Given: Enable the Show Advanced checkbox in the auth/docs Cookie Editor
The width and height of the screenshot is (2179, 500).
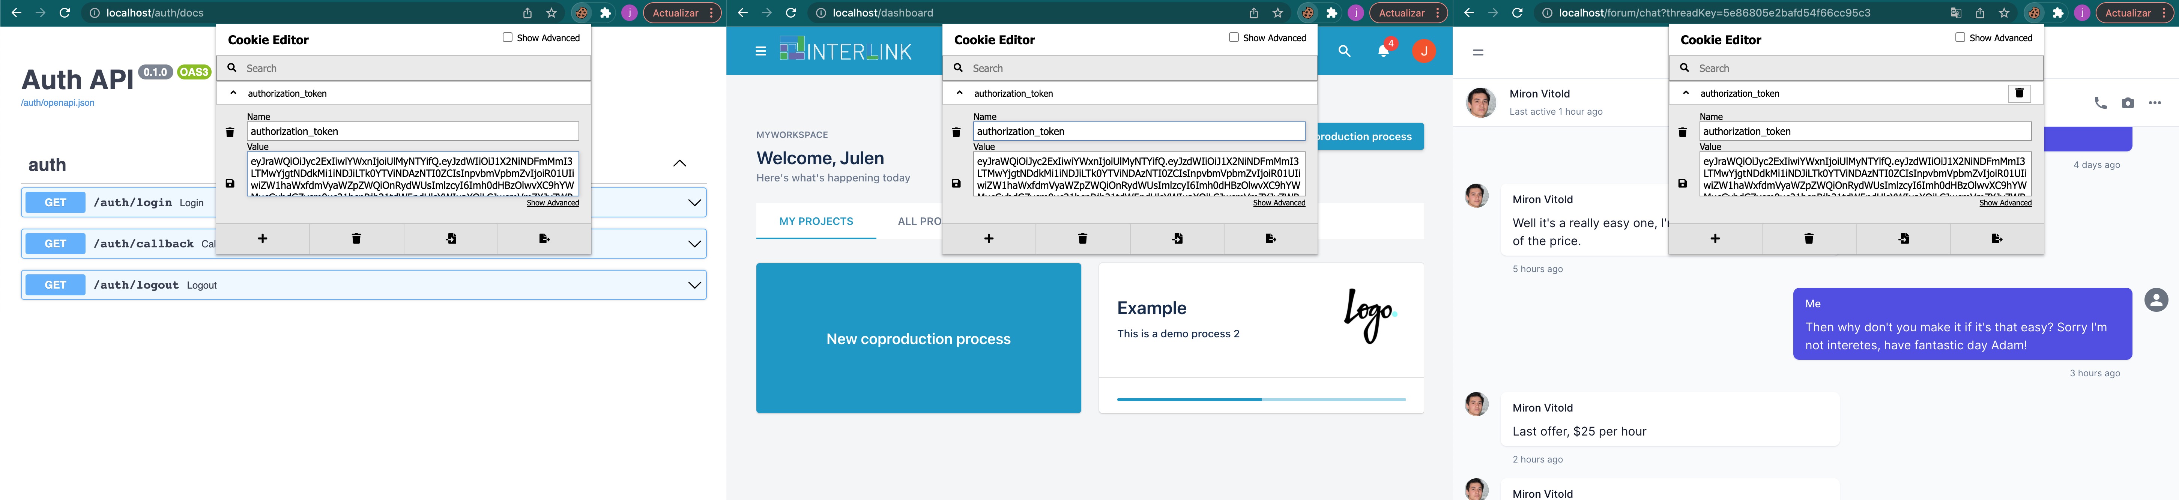Looking at the screenshot, I should pos(508,37).
